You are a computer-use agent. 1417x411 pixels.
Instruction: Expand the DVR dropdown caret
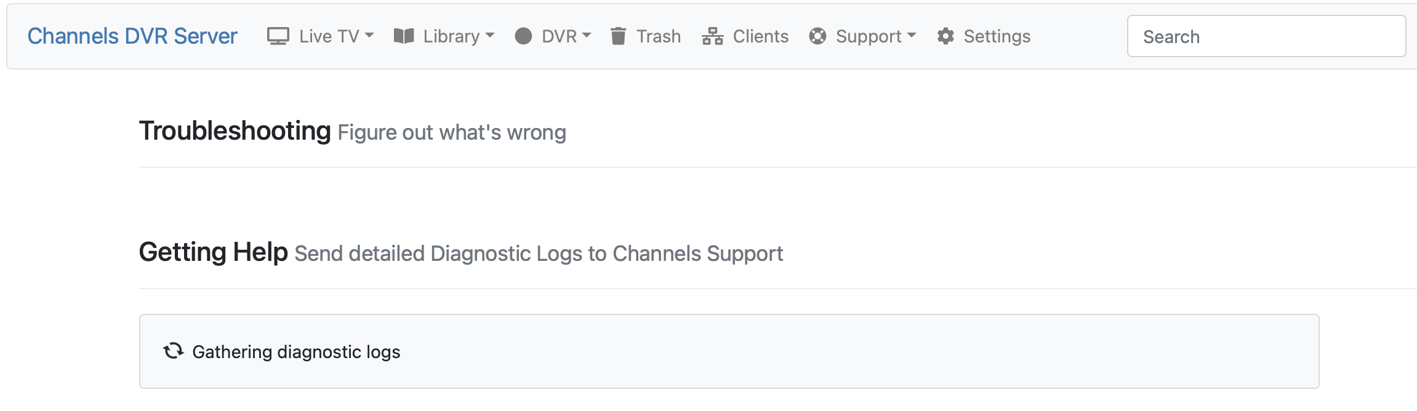587,36
